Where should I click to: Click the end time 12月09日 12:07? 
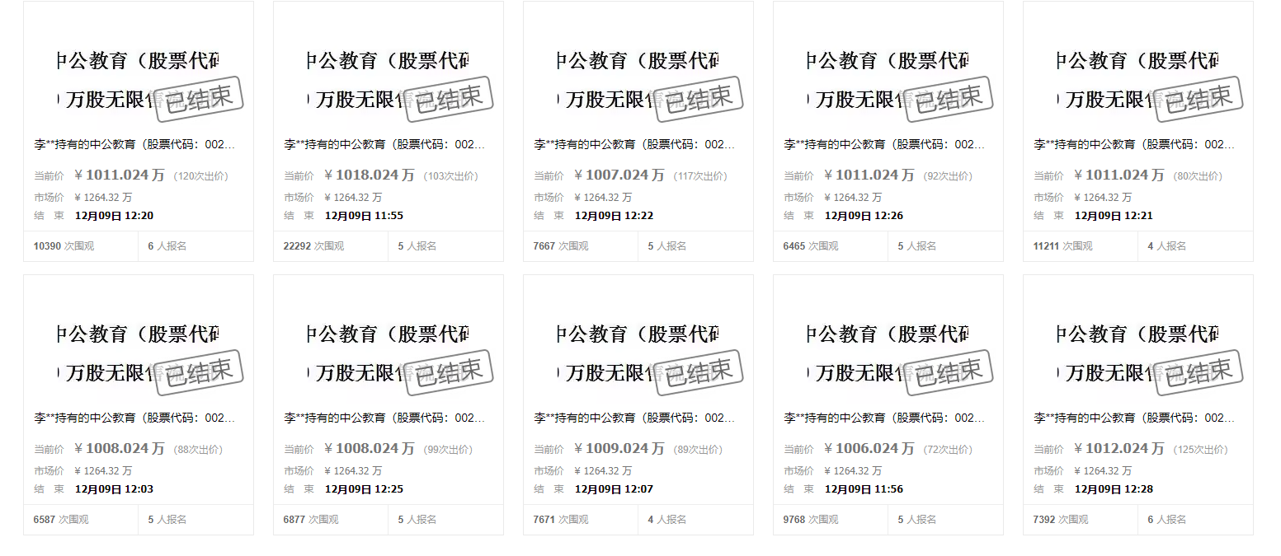(615, 489)
